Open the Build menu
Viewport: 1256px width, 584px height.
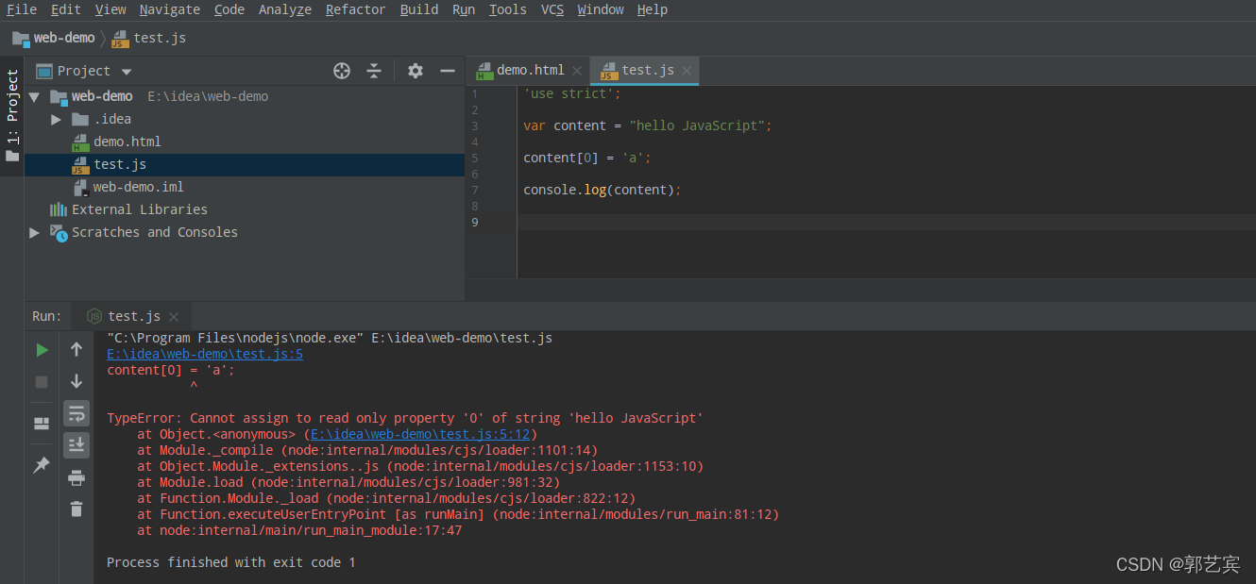(419, 9)
